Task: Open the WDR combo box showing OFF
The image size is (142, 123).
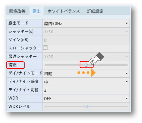Action: [86, 98]
